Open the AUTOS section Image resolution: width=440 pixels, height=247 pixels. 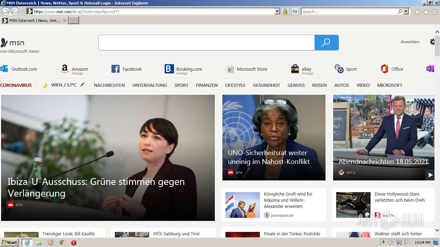[x=342, y=85]
